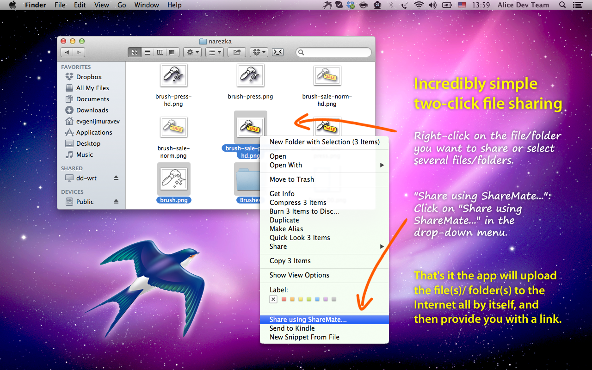Screen dimensions: 592x370
Task: Eject the dd-wrt shared volume
Action: [117, 178]
